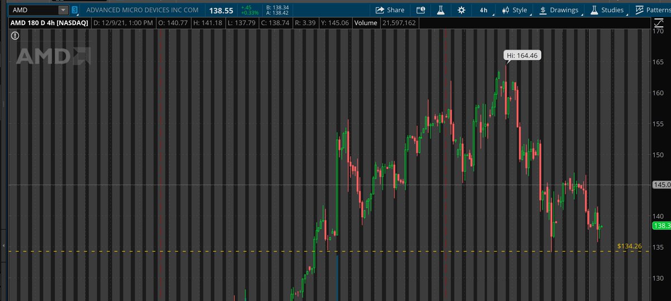This screenshot has height=301, width=671.
Task: Open the chart alert exclamation icon
Action: coord(15,35)
